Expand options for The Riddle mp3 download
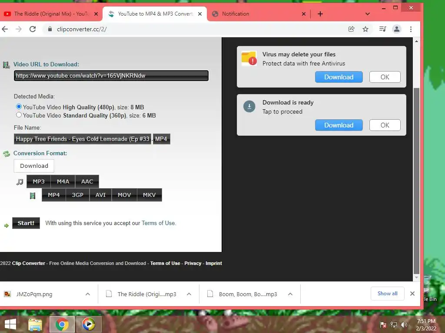 [189, 294]
